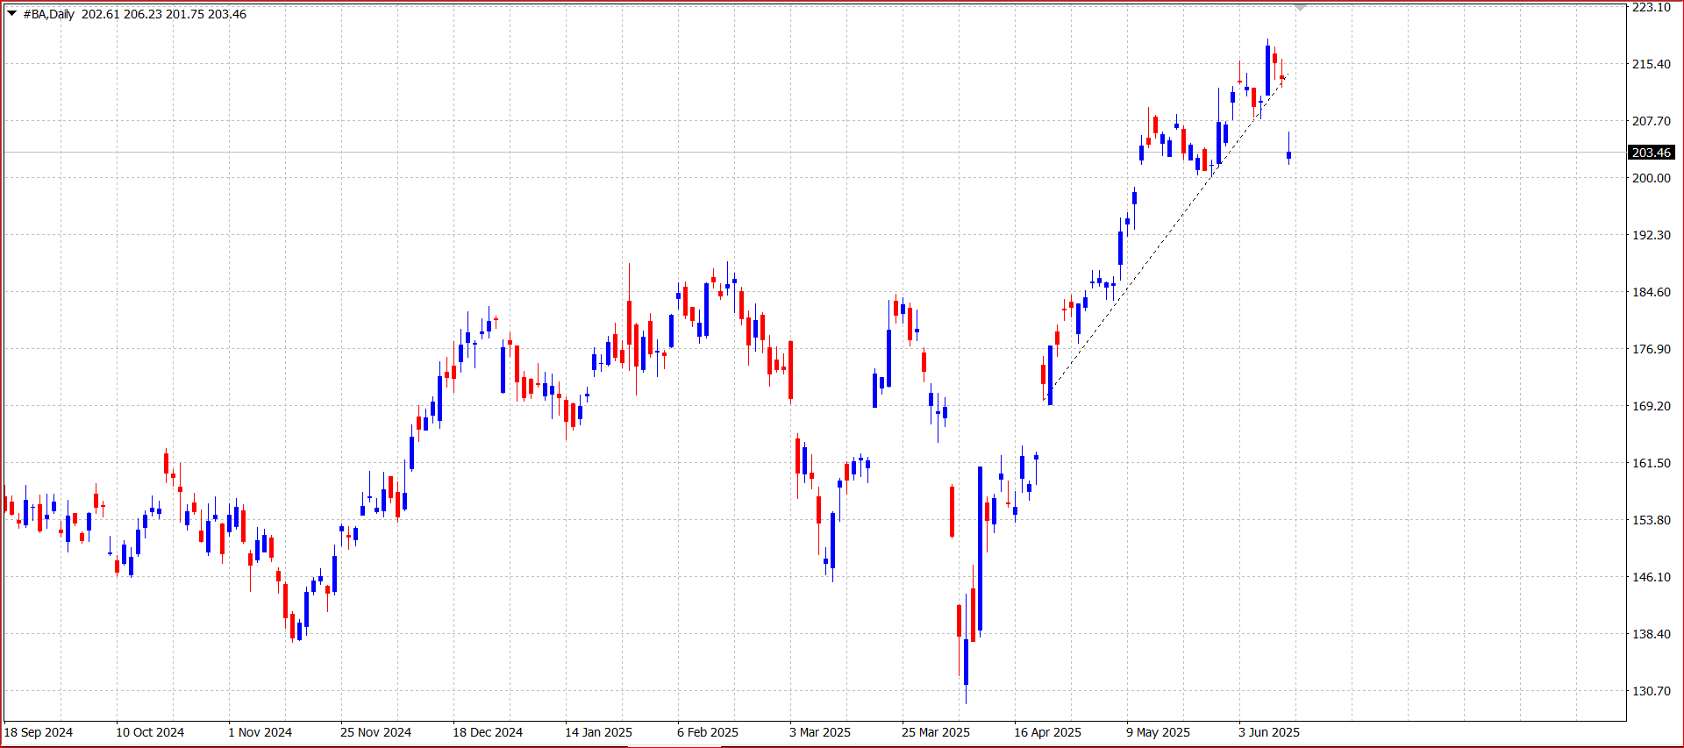Image resolution: width=1684 pixels, height=748 pixels.
Task: Click the 16 Apr 2025 date label
Action: tap(1047, 732)
